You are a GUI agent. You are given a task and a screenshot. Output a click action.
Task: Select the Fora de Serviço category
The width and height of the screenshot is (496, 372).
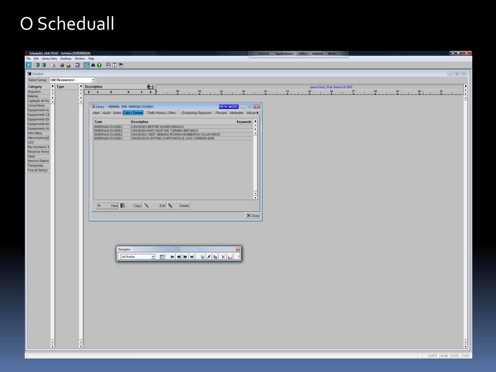[x=39, y=170]
